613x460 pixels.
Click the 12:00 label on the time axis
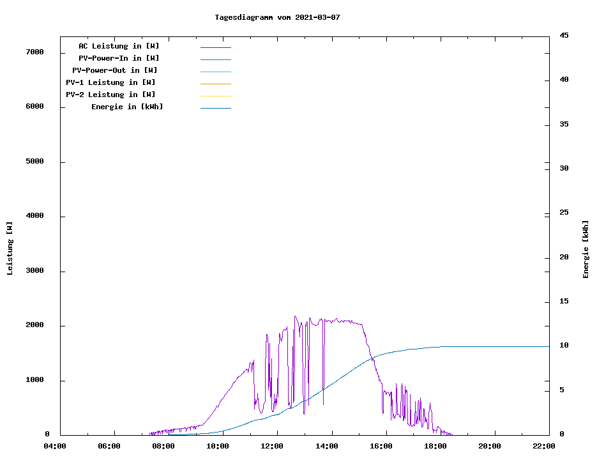(272, 446)
